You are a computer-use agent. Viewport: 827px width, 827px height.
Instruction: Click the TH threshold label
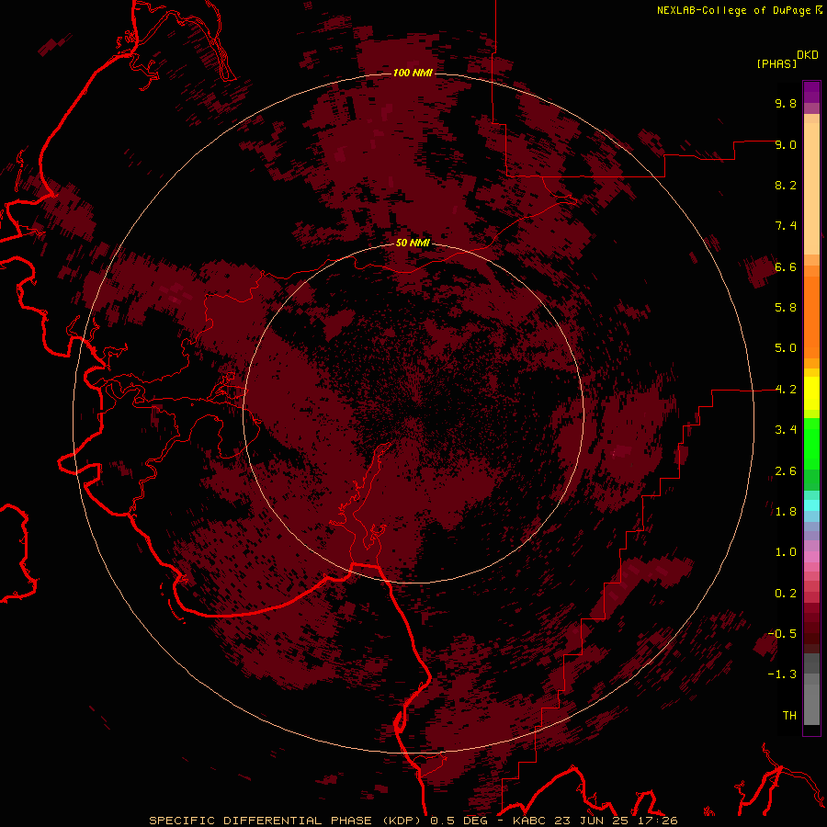(789, 715)
